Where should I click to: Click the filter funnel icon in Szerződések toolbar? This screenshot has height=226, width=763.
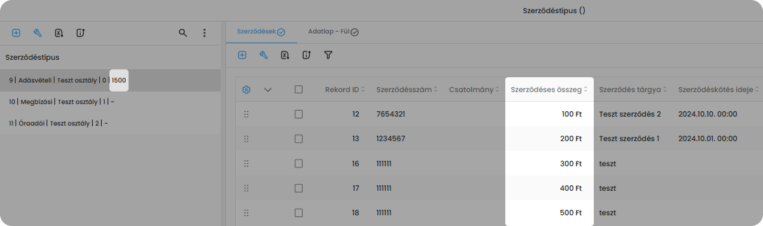pyautogui.click(x=328, y=55)
